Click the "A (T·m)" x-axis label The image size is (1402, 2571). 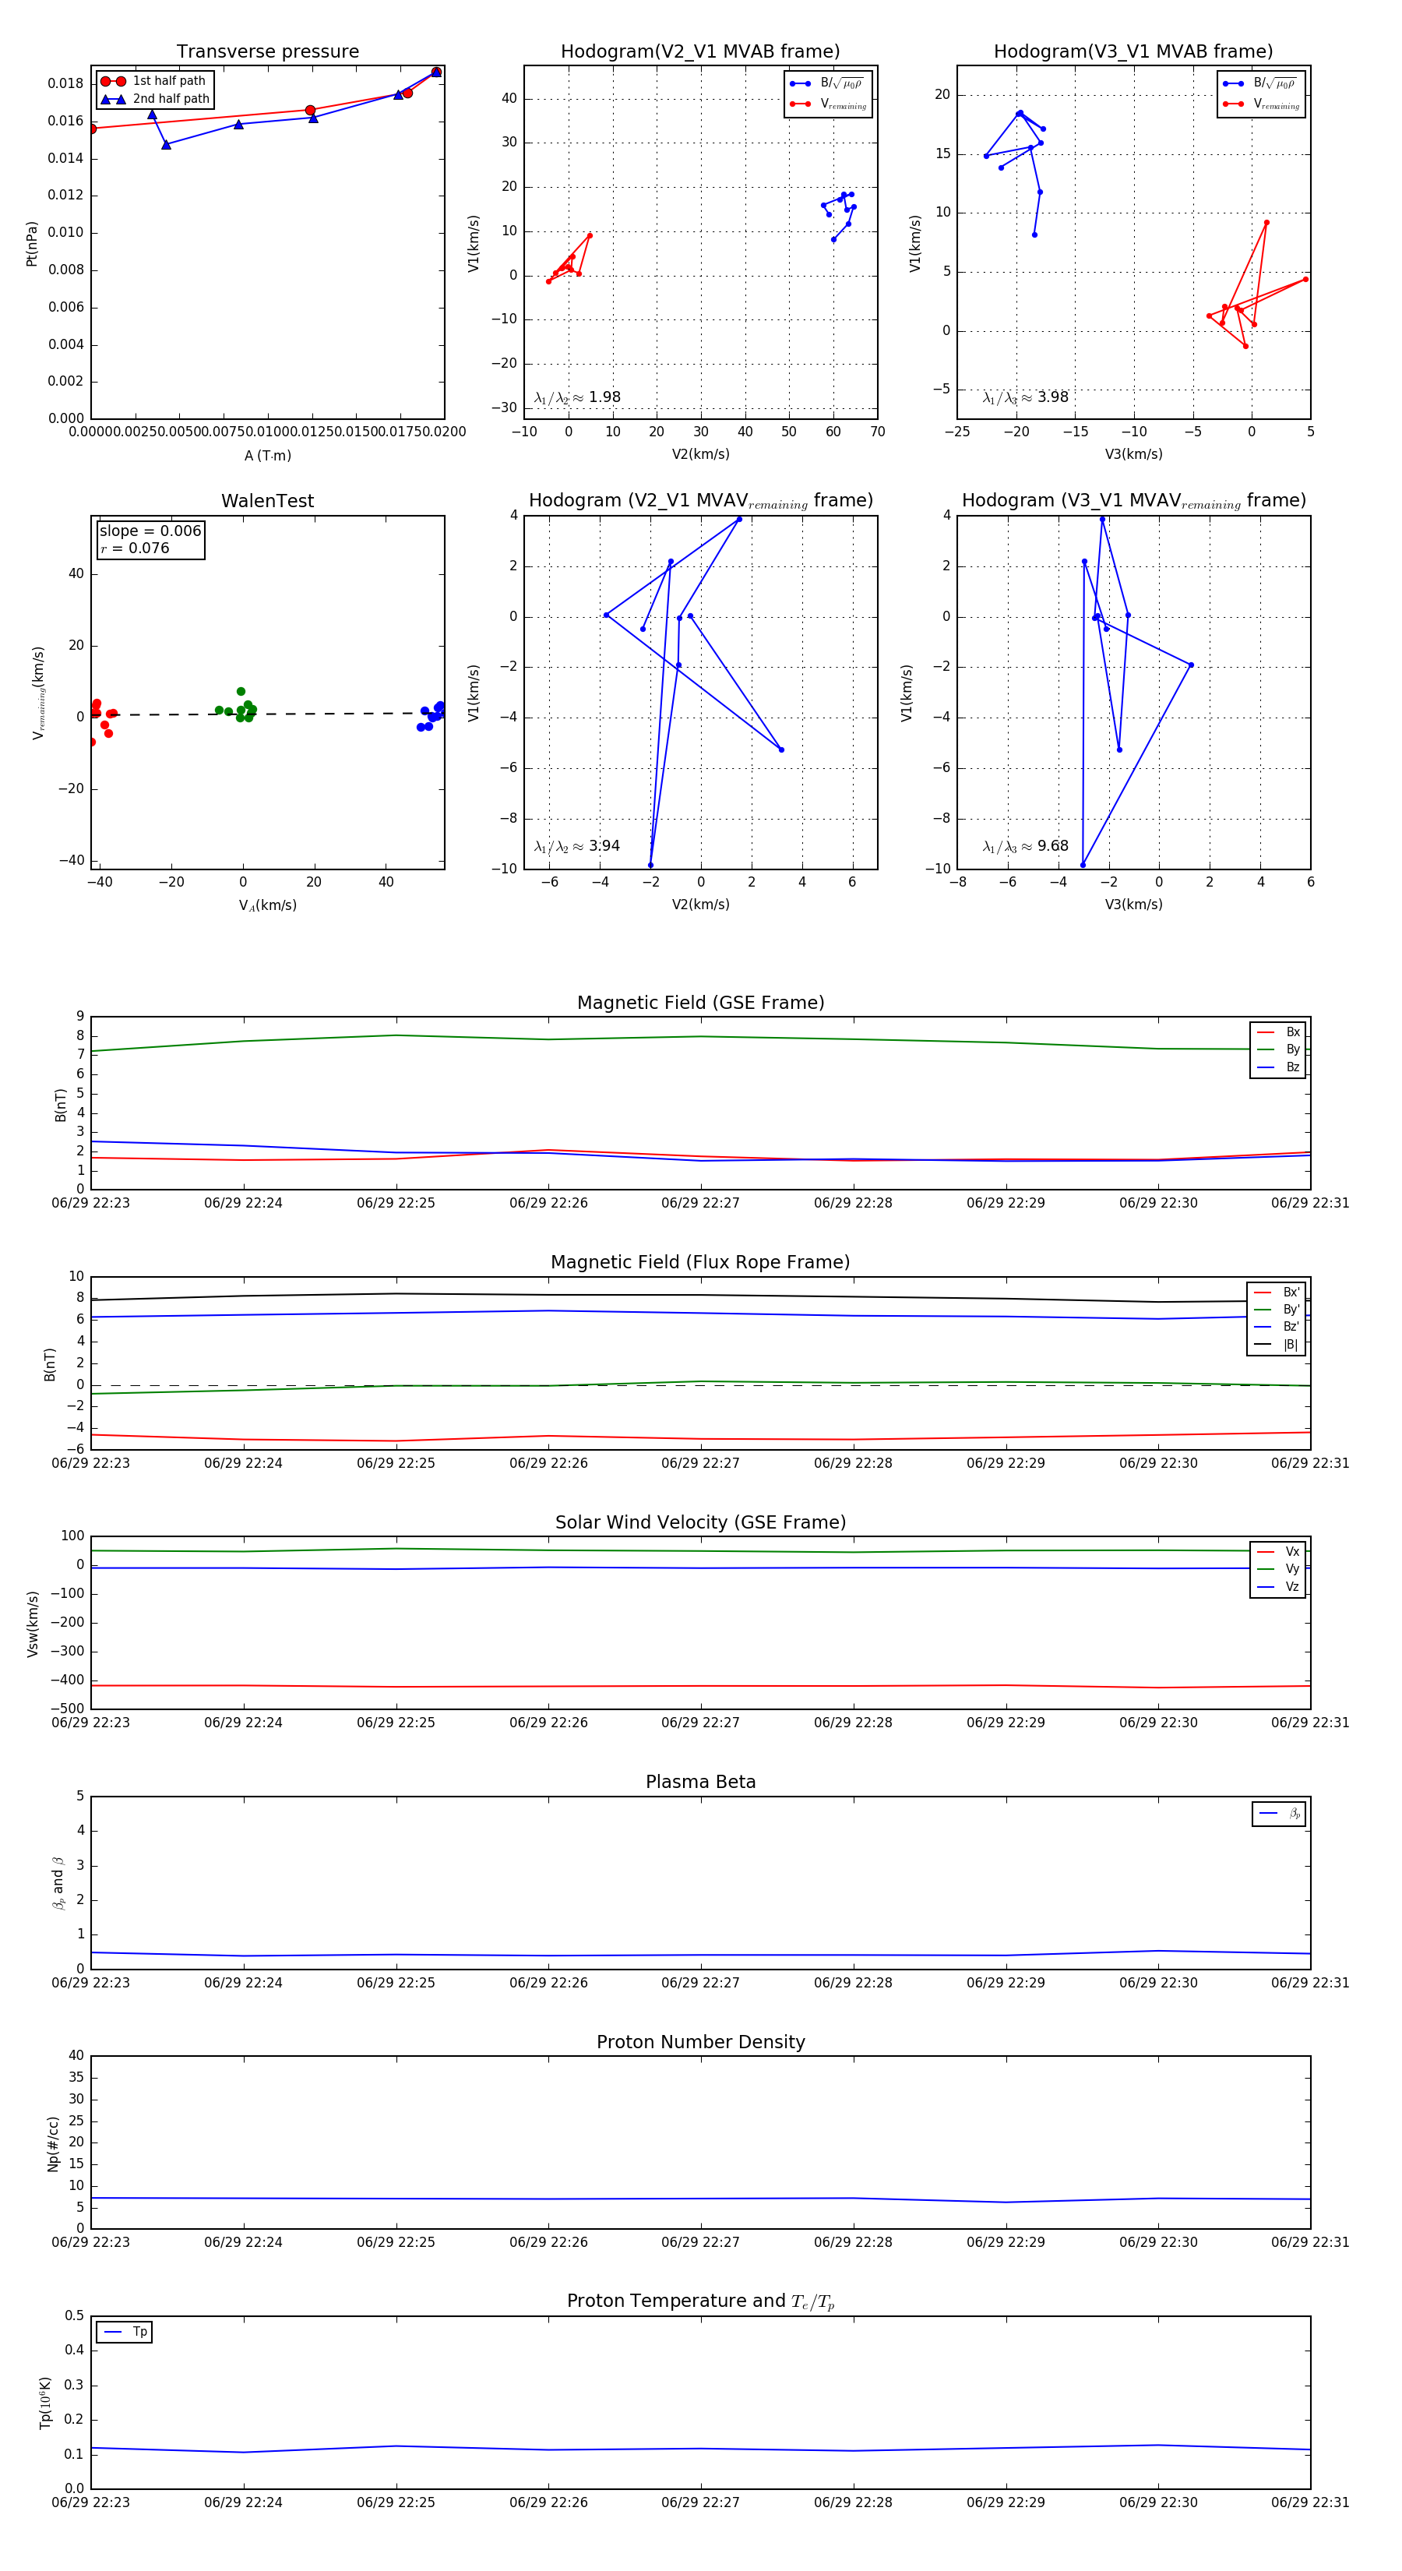point(267,456)
